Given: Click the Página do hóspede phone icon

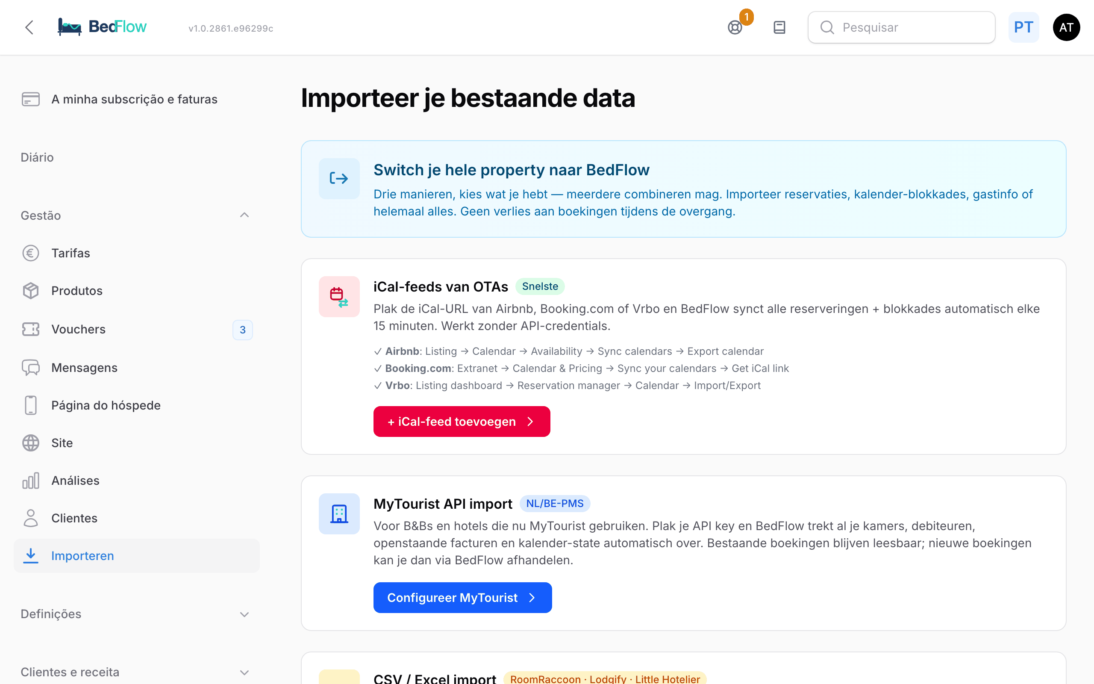Looking at the screenshot, I should 31,405.
